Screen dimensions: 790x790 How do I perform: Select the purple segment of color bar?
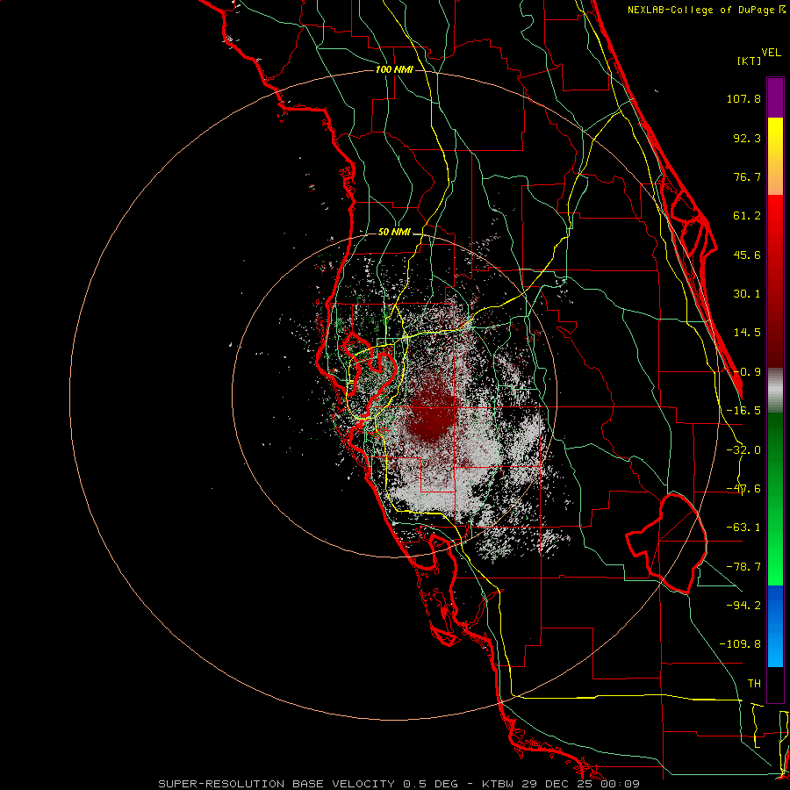775,97
